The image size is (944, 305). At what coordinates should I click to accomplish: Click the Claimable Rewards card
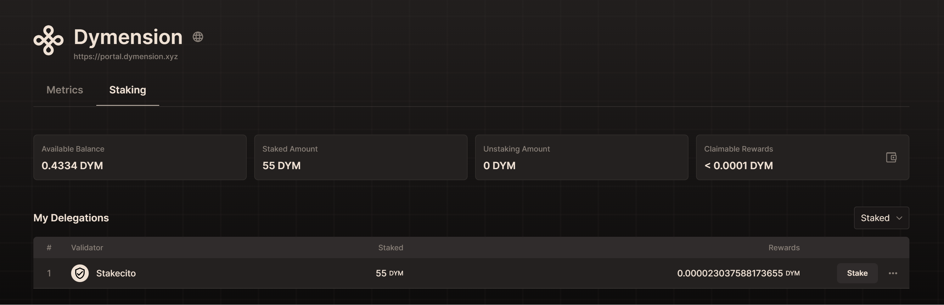pyautogui.click(x=788, y=158)
